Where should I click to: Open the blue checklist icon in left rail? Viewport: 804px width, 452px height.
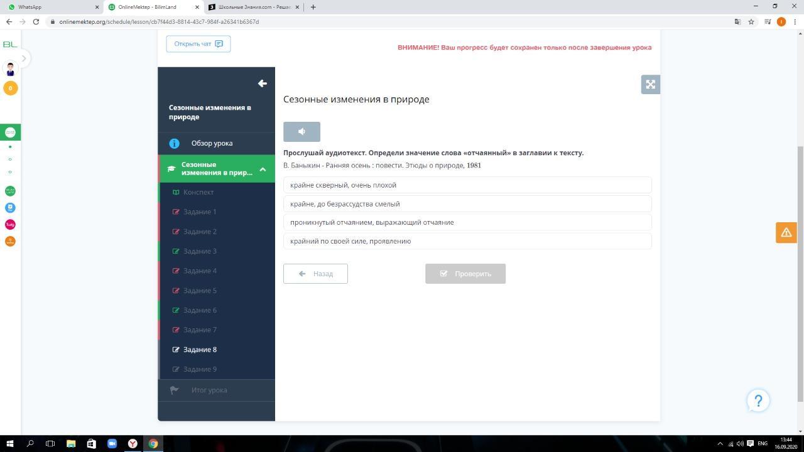click(x=10, y=208)
